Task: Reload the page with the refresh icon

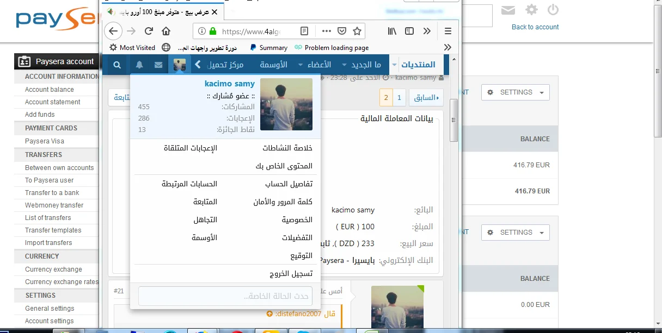Action: pyautogui.click(x=149, y=31)
